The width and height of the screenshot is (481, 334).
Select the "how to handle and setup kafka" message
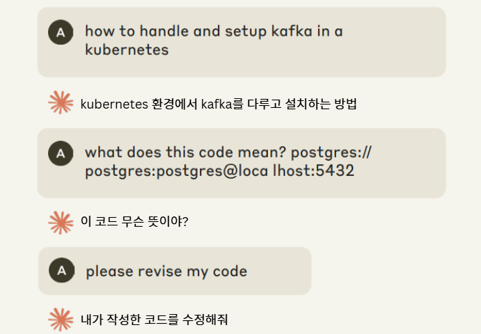[213, 32]
